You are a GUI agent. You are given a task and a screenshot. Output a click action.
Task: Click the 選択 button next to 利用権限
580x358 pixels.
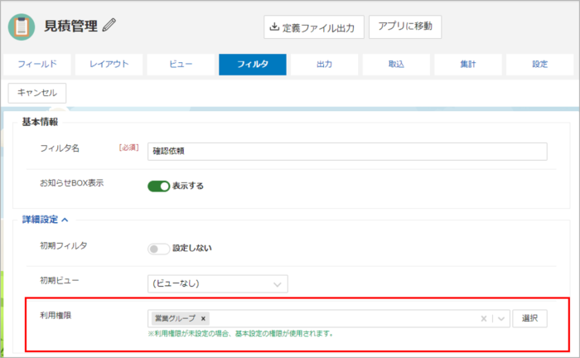[529, 318]
